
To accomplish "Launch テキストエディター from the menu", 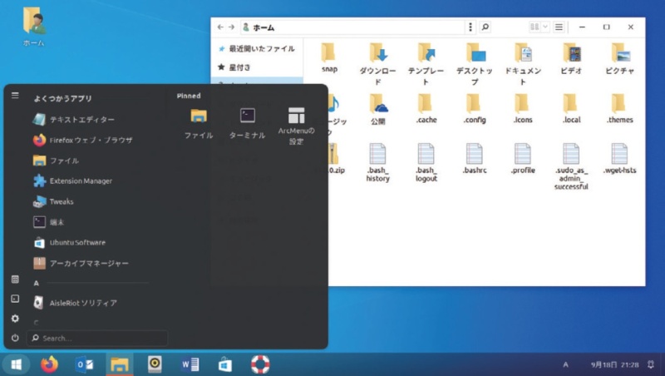I will pos(91,120).
